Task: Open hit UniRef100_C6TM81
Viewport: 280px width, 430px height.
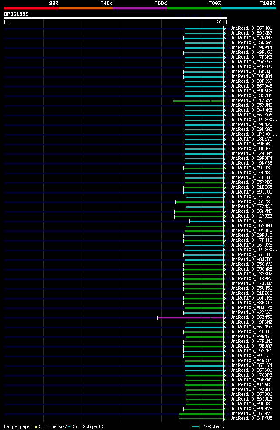Action: (x=251, y=28)
